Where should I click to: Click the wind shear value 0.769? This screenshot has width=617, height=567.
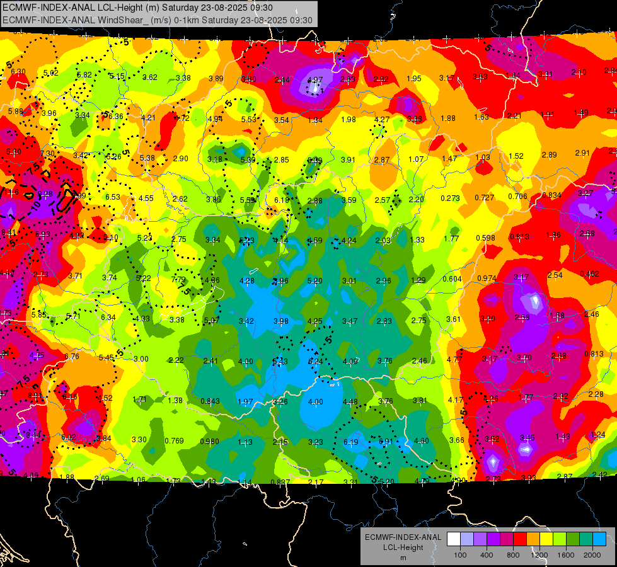pyautogui.click(x=174, y=441)
